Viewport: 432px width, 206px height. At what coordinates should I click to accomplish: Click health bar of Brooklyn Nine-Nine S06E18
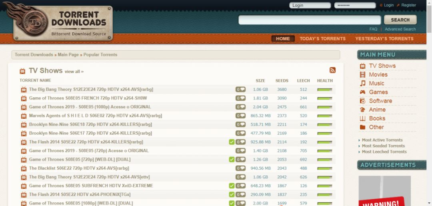[325, 125]
